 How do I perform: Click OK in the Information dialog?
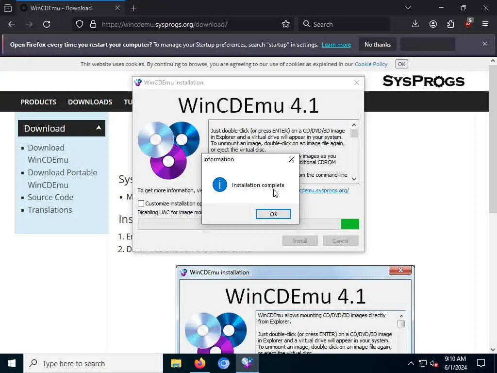point(273,214)
